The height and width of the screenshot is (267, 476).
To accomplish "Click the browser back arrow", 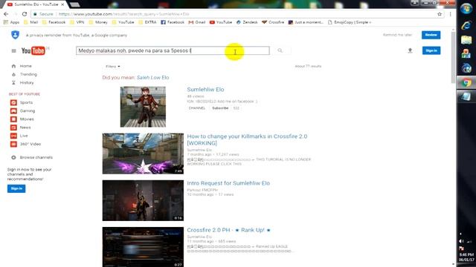I will (x=6, y=14).
